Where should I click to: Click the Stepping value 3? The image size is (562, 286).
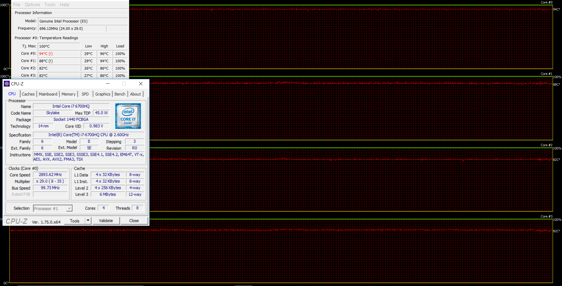pyautogui.click(x=135, y=141)
